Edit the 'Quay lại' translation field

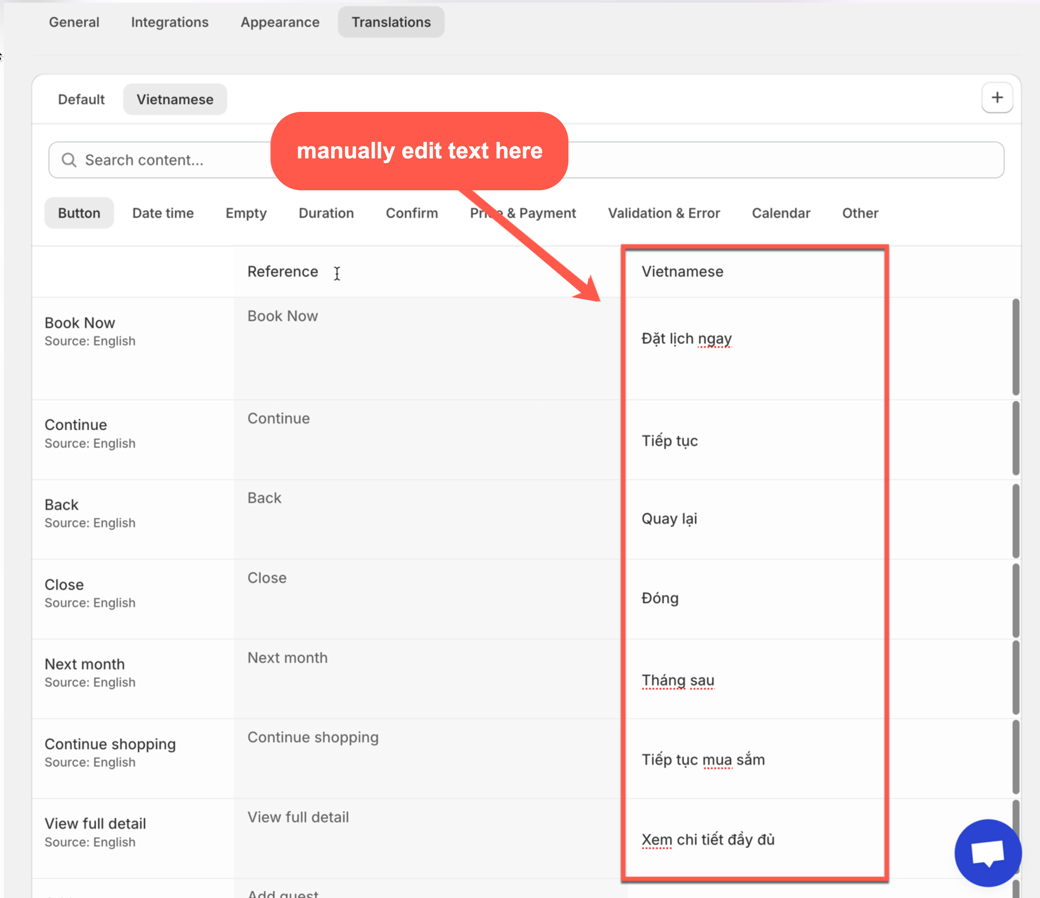point(669,519)
